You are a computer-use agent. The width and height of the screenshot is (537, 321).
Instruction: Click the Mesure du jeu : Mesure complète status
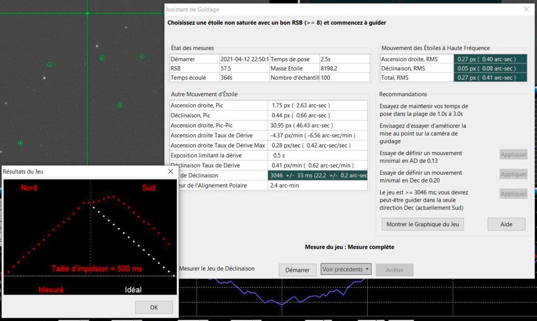coord(349,247)
